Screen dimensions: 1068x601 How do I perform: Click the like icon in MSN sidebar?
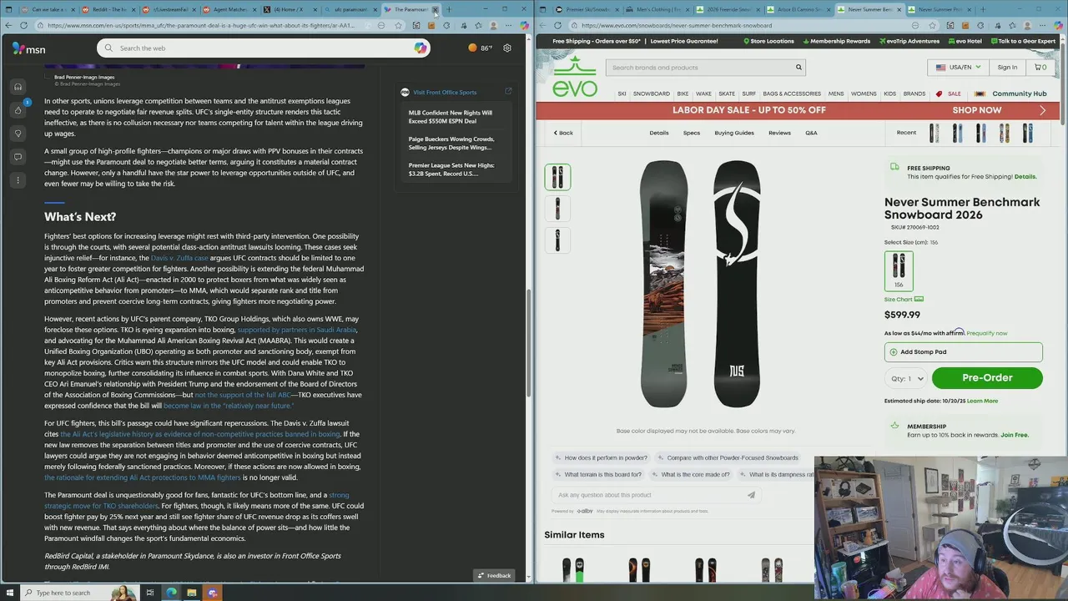[x=18, y=110]
